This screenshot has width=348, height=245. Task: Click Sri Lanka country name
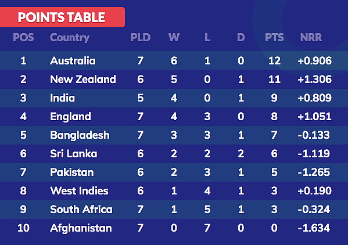[x=74, y=154]
